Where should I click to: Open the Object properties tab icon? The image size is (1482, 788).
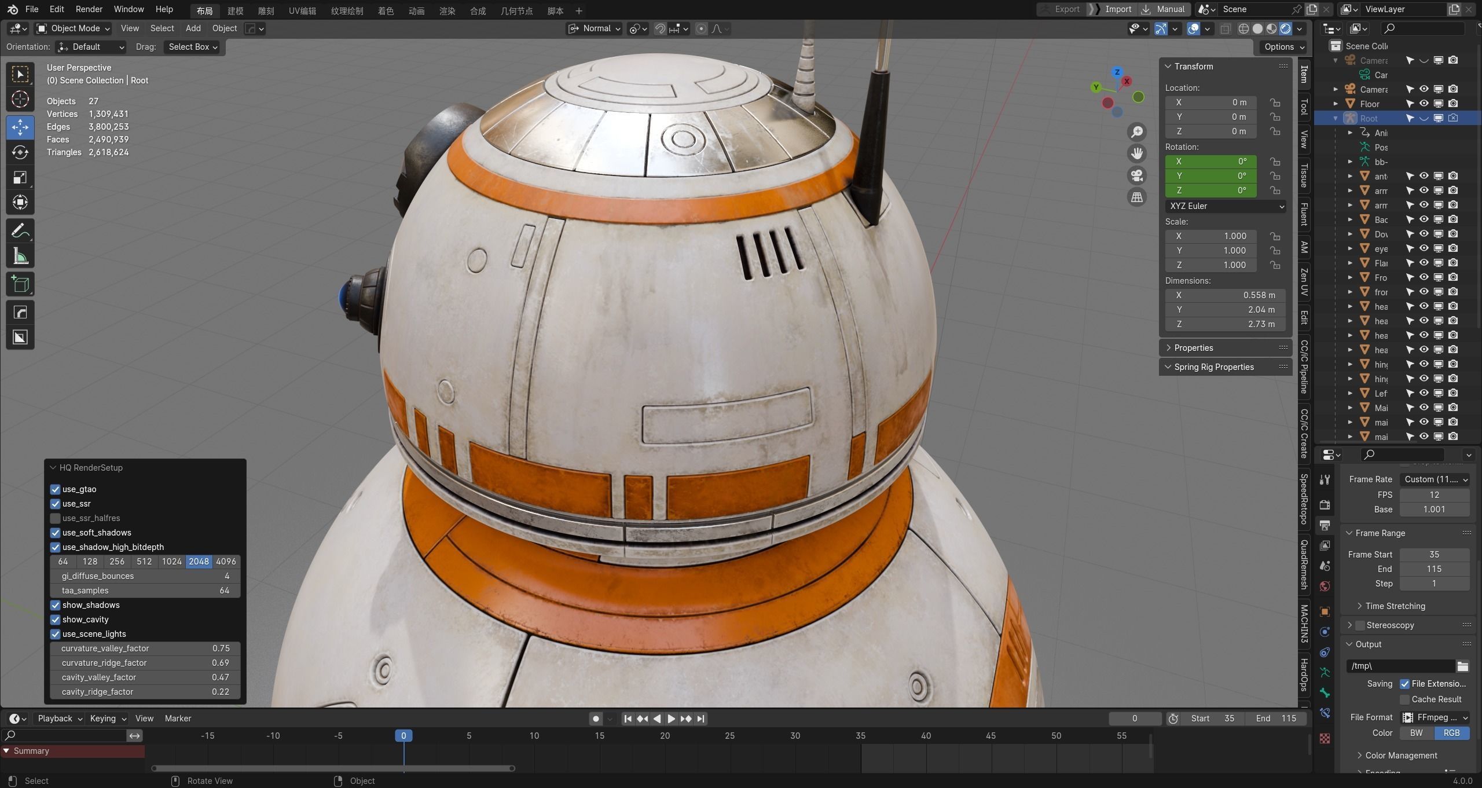tap(1325, 611)
